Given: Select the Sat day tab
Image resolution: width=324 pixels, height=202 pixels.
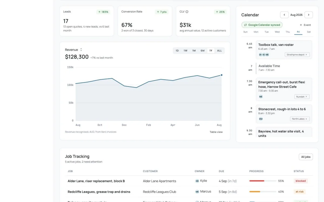Looking at the screenshot, I should 309,32.
